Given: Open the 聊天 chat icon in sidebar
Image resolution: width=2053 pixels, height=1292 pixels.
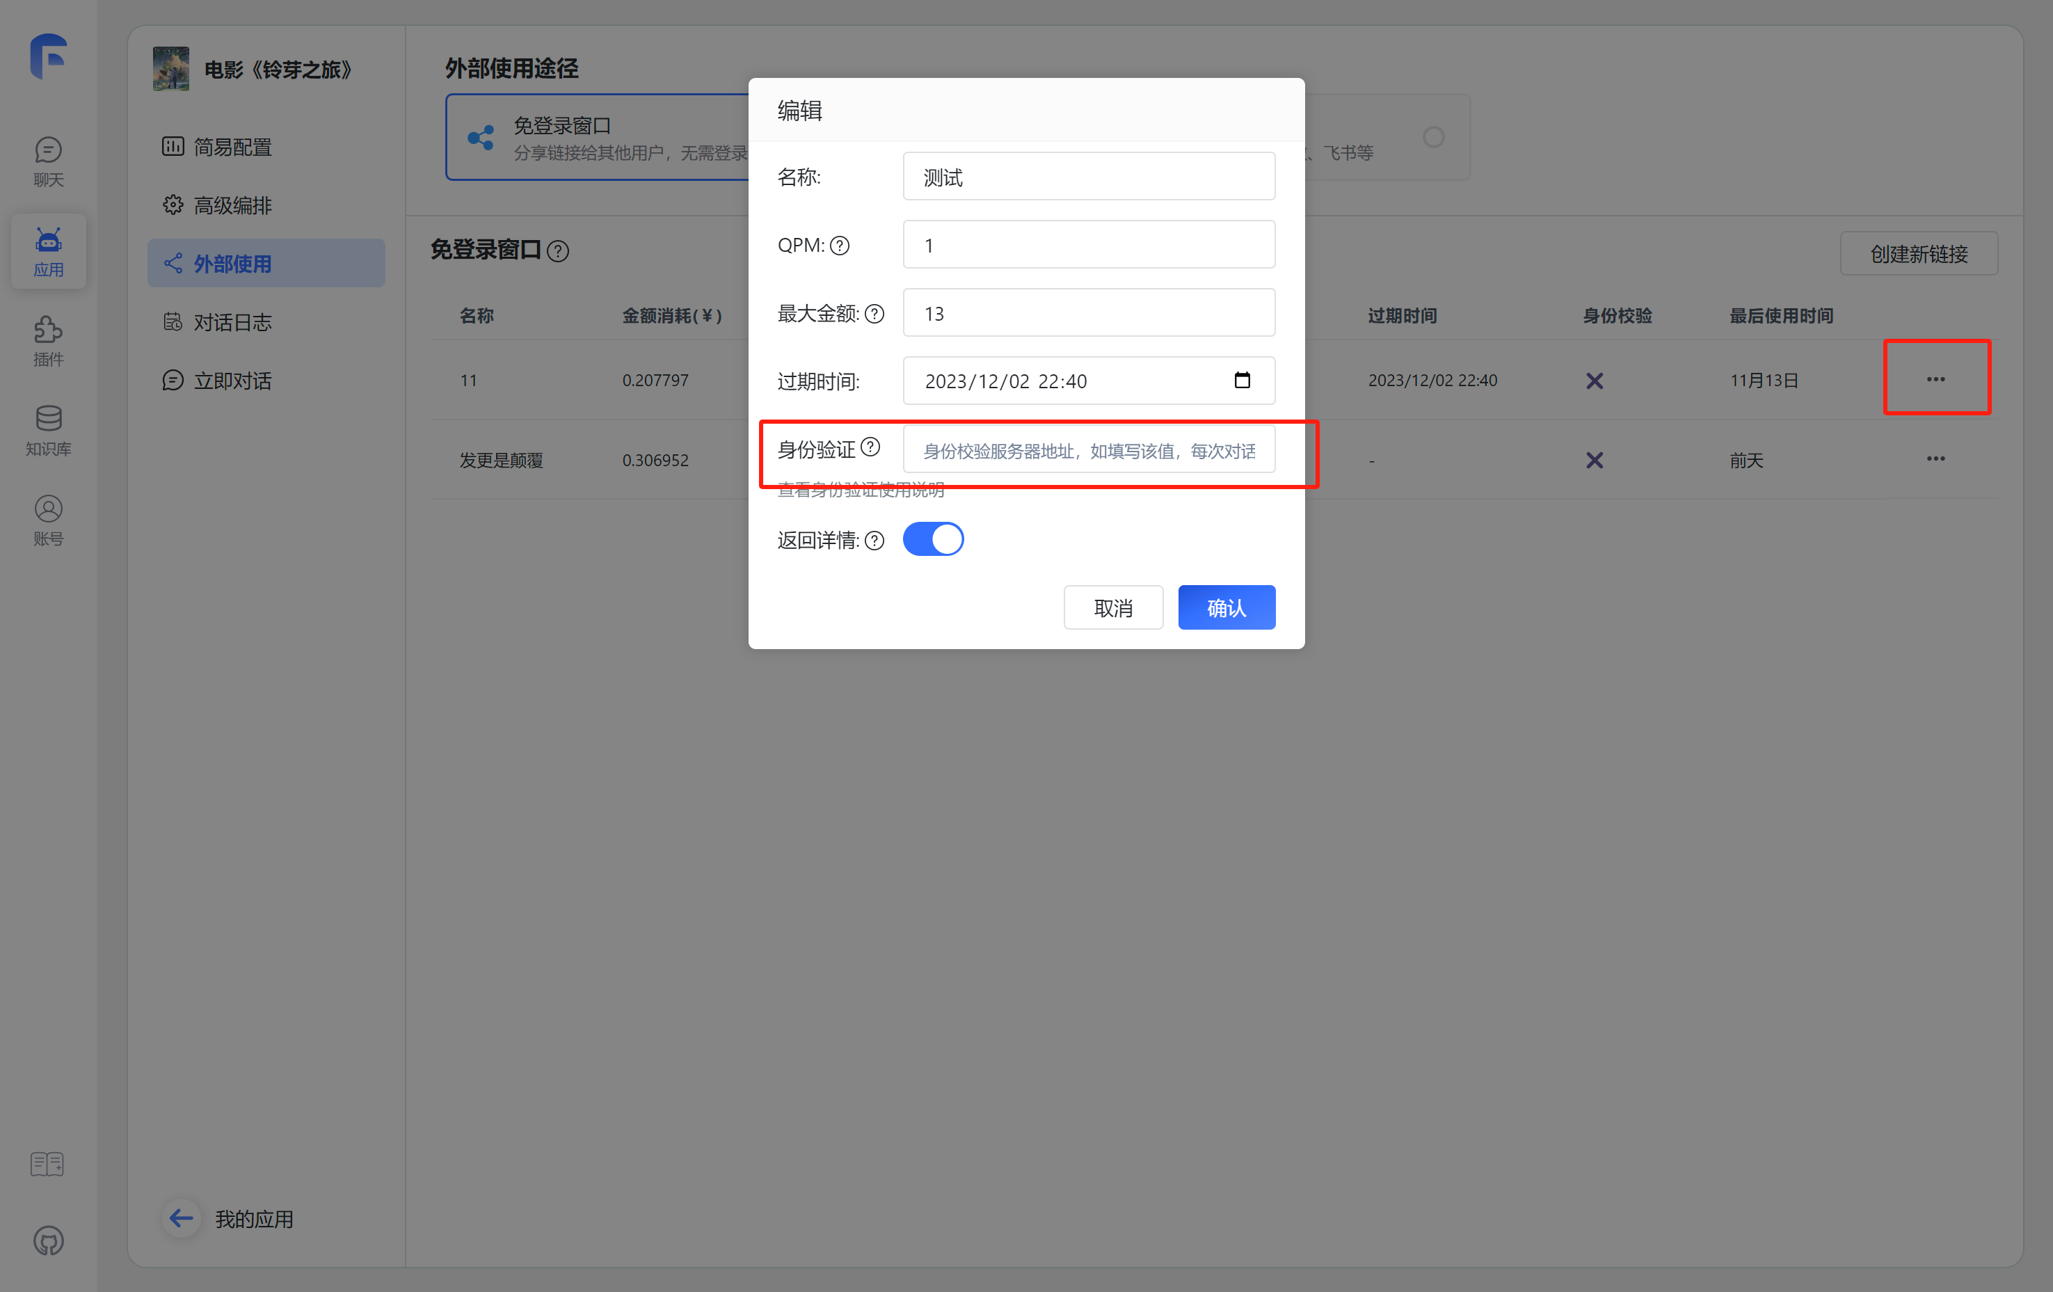Looking at the screenshot, I should 48,151.
